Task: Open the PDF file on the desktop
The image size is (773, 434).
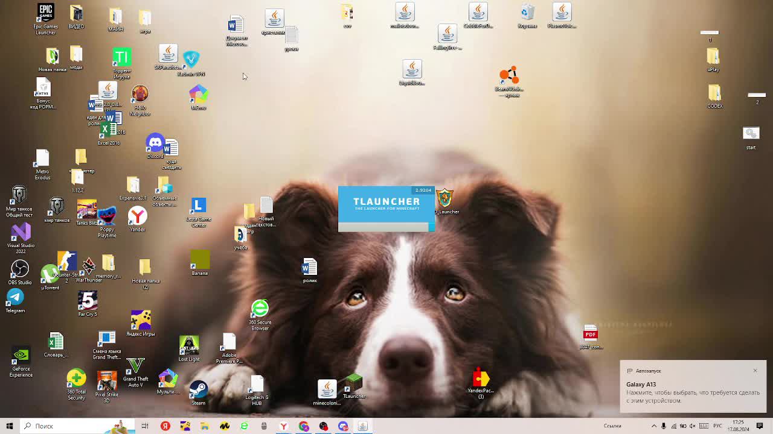Action: pos(591,337)
